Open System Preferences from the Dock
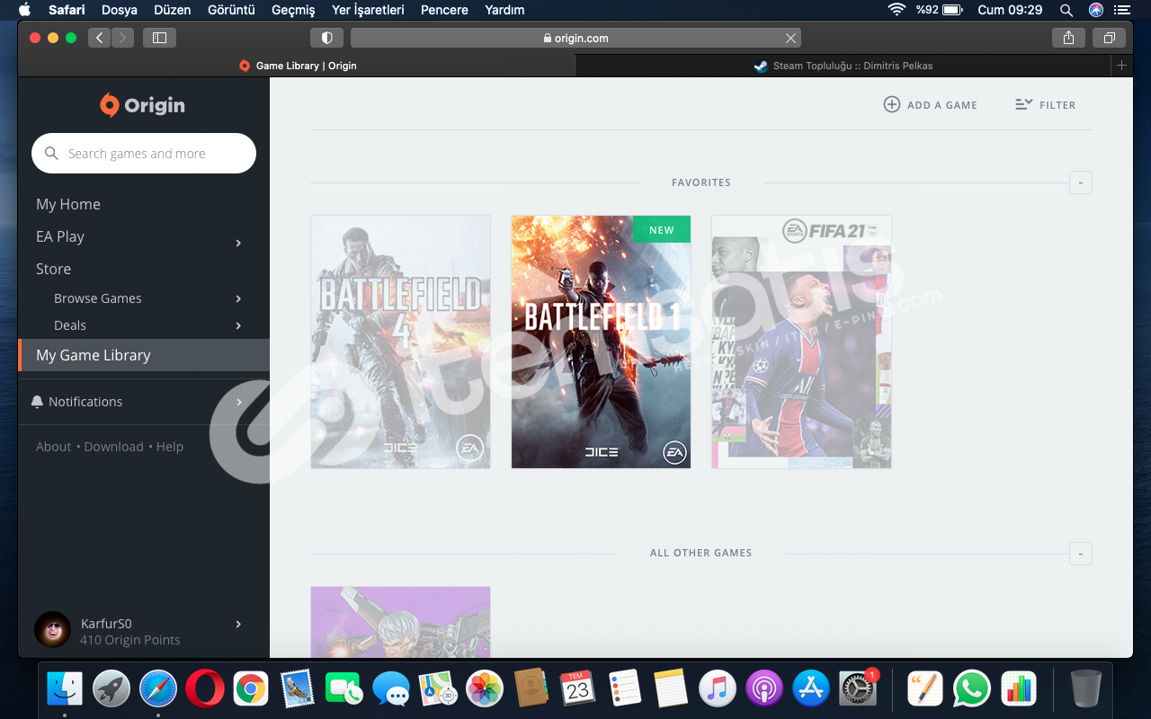The image size is (1151, 719). (857, 689)
